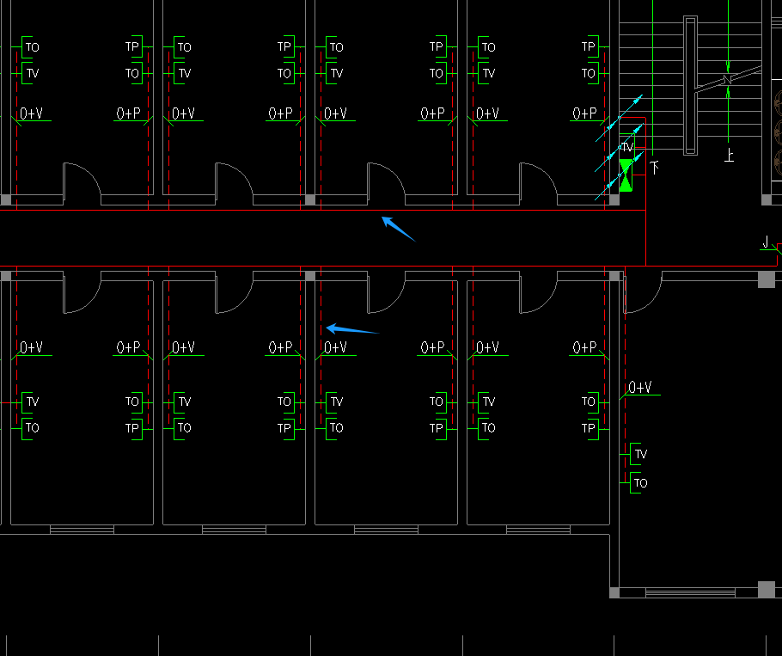Click the break-line symbol on the staircase
Screen dimensions: 782x656
pos(728,79)
